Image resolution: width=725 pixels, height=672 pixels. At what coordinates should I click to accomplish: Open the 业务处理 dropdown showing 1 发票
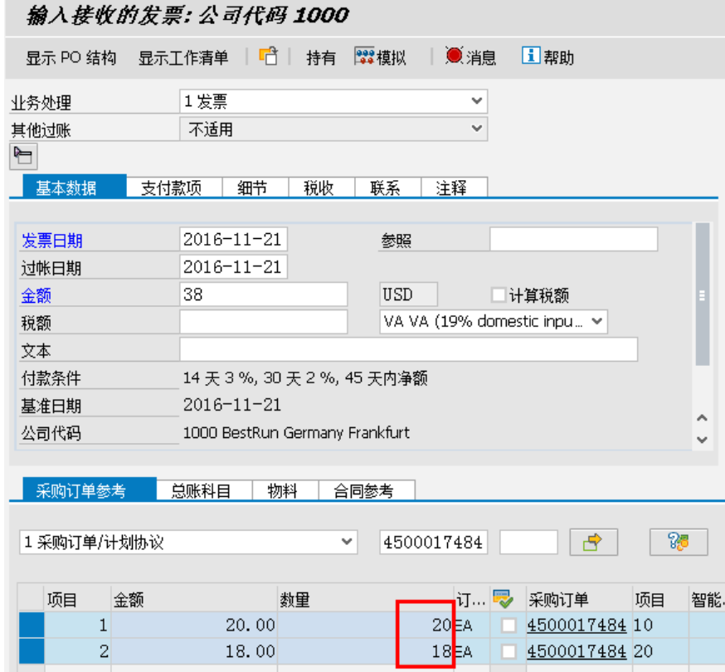coord(333,101)
